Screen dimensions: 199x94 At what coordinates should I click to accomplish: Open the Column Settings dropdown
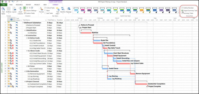[31, 11]
